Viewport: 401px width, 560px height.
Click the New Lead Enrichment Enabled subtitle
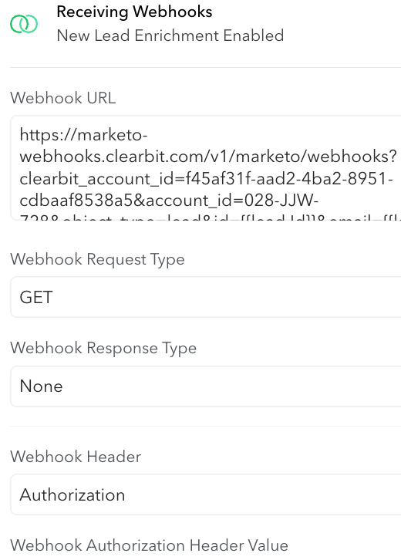pos(170,35)
